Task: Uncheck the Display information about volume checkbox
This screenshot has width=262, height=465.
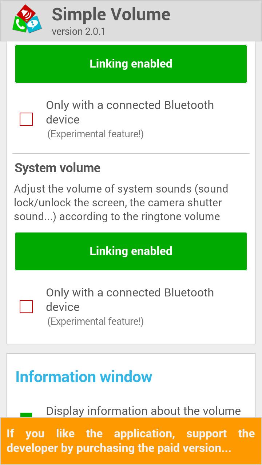Action: coord(26,415)
